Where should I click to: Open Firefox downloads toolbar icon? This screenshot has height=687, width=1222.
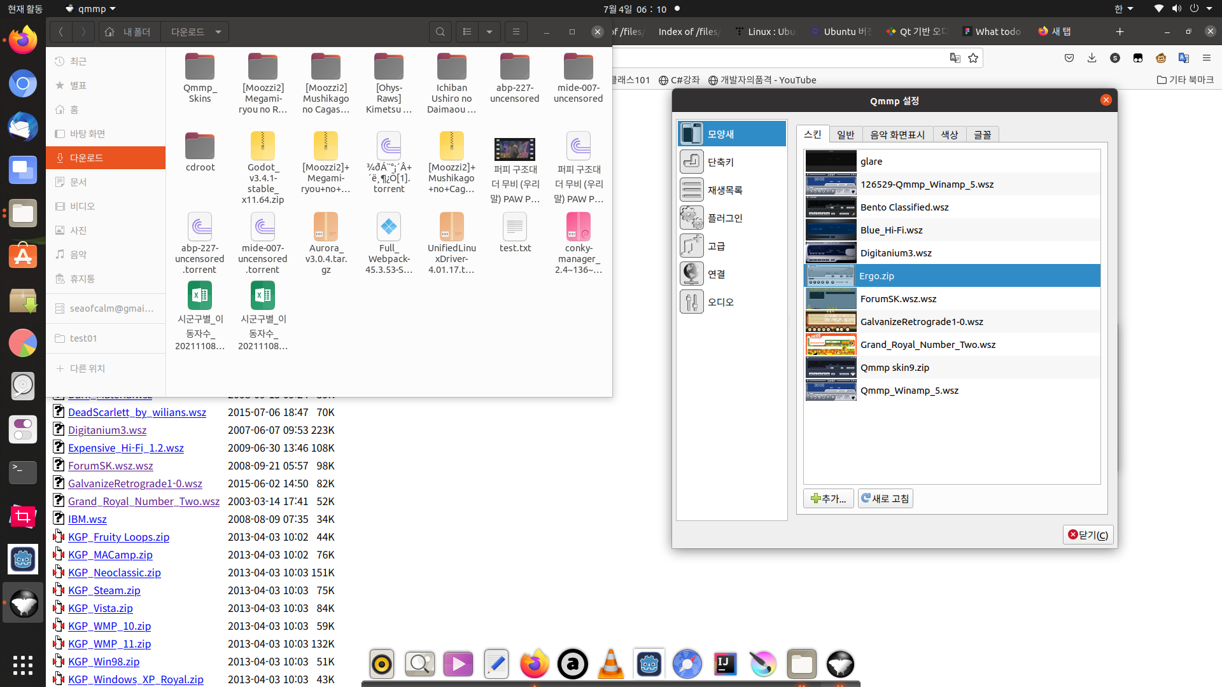coord(1092,58)
